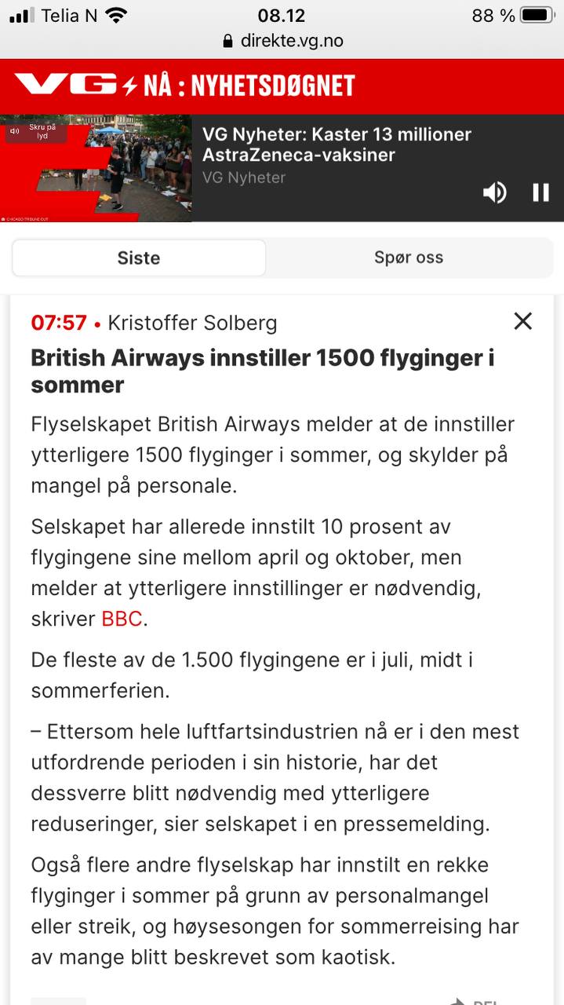Open the Spør oss tab
The image size is (564, 1005).
[409, 258]
